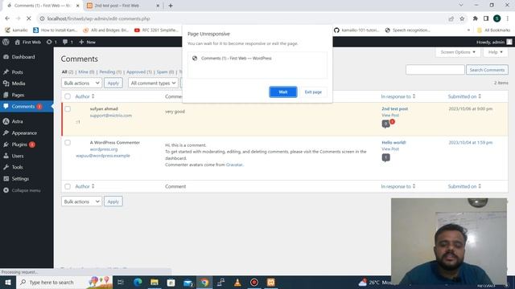Open Appearance menu
This screenshot has height=289, width=515.
click(24, 133)
